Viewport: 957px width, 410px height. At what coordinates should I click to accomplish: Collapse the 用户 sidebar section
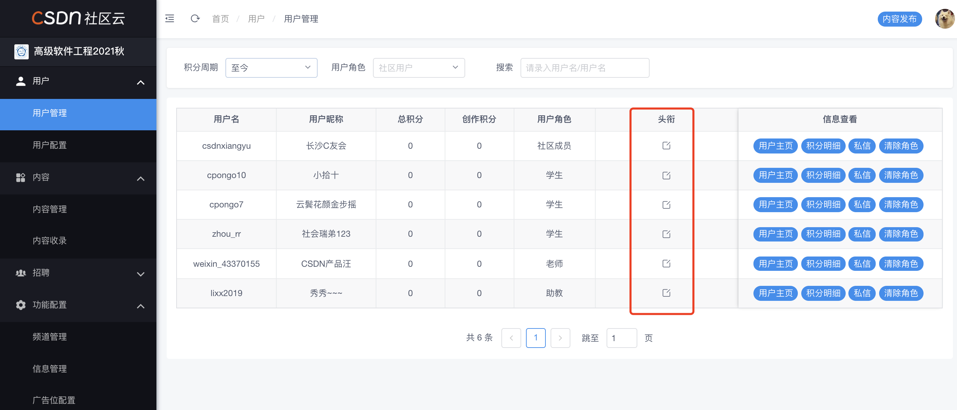[140, 82]
